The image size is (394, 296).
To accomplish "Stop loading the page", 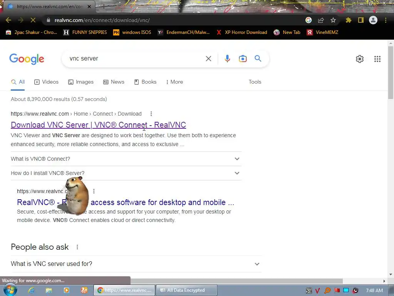I will 33,20.
